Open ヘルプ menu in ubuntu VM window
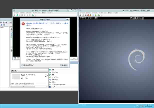The image size is (154, 108). [50, 13]
